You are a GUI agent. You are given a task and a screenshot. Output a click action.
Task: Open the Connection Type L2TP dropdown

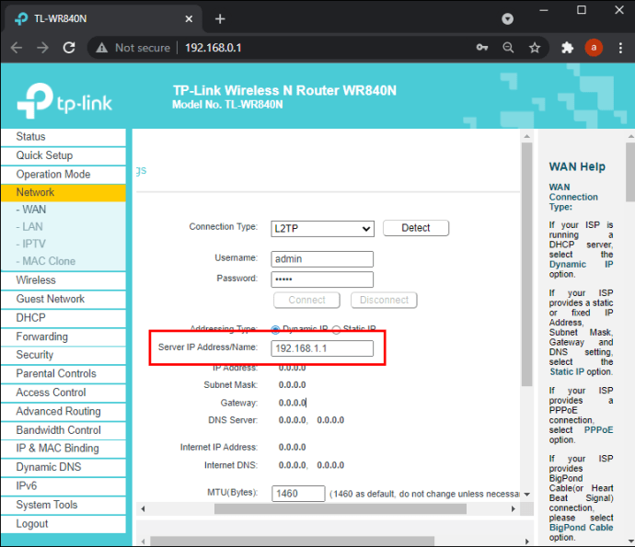click(322, 229)
